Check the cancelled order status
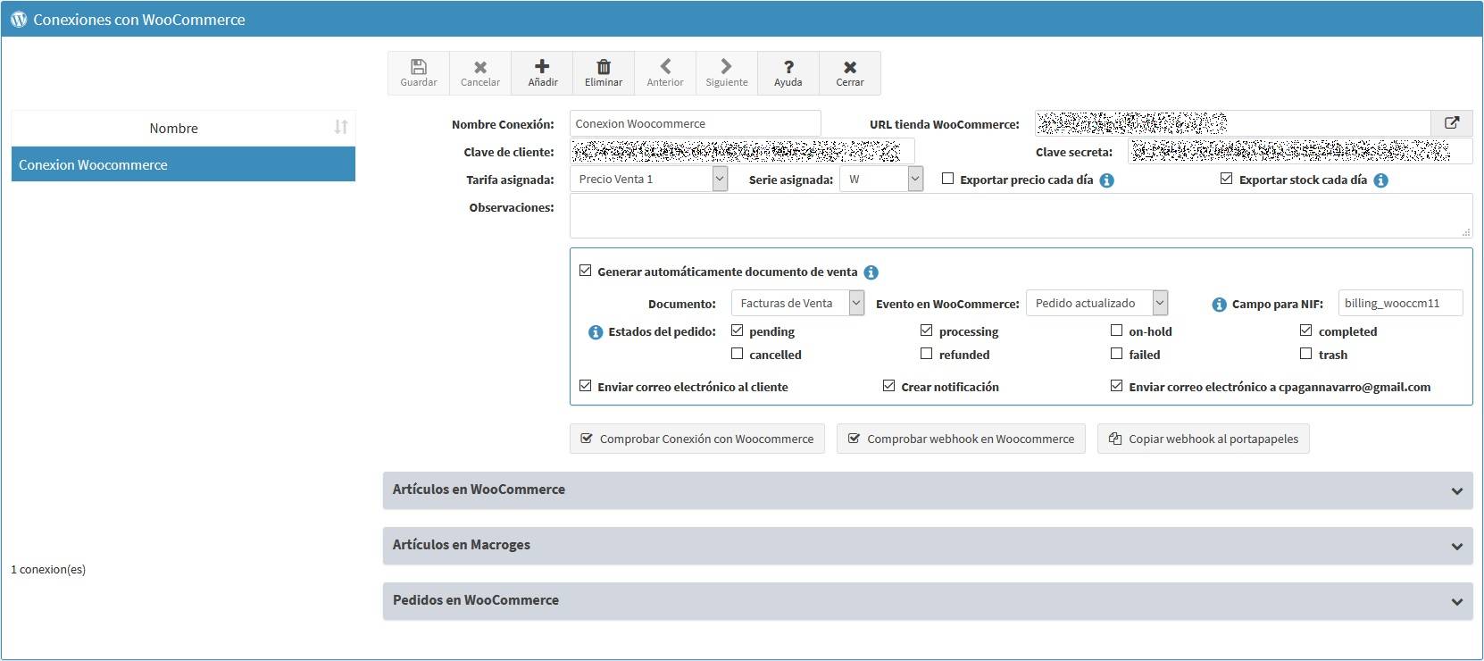 [x=738, y=354]
